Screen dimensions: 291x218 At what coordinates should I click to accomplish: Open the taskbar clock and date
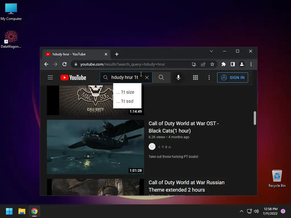(270, 211)
